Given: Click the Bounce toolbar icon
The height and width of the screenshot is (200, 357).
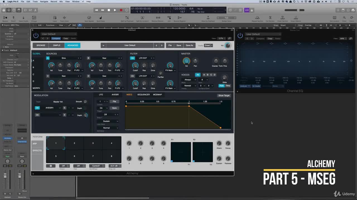Looking at the screenshot, I should (5, 18).
